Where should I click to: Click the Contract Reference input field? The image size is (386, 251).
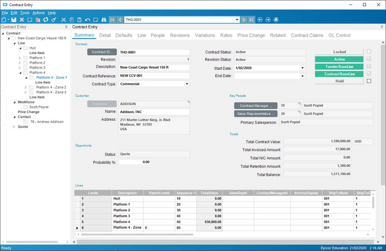154,76
